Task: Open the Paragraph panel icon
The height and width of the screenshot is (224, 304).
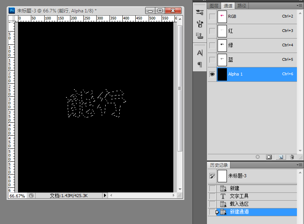Action: point(200,64)
